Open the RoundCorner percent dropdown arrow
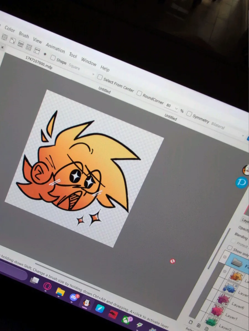The image size is (249, 331). [177, 109]
